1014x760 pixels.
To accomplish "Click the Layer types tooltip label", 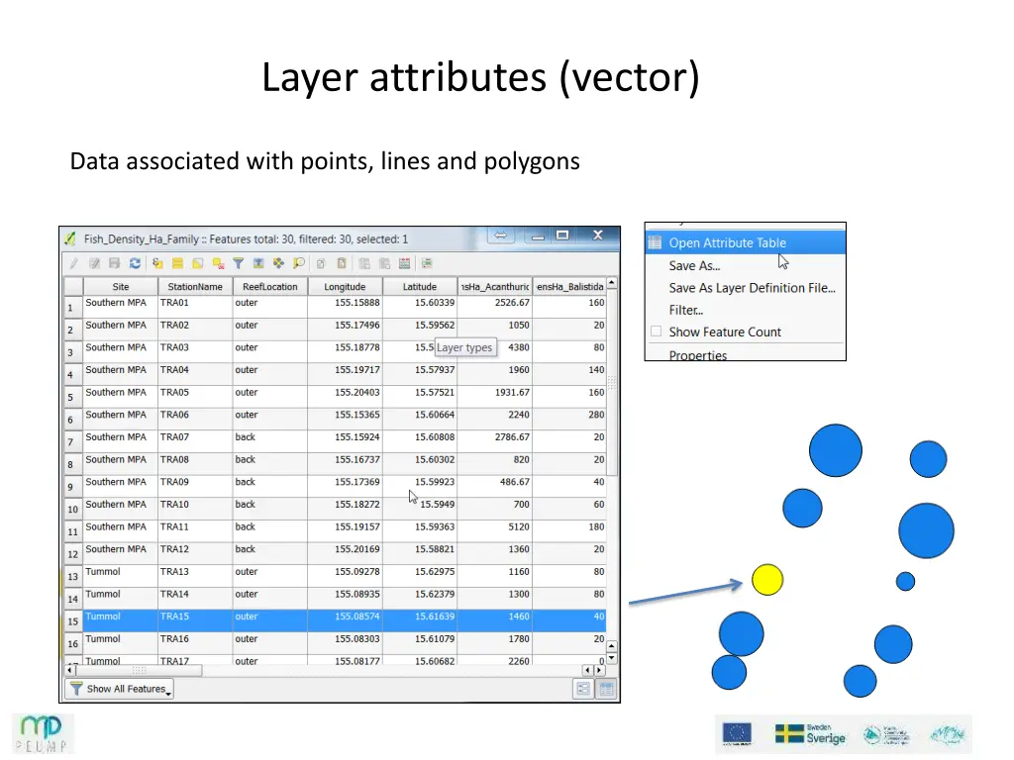I will tap(464, 347).
